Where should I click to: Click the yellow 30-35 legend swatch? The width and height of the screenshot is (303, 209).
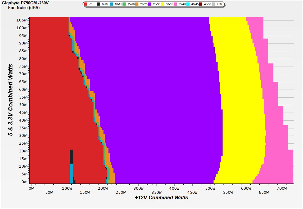point(163,4)
